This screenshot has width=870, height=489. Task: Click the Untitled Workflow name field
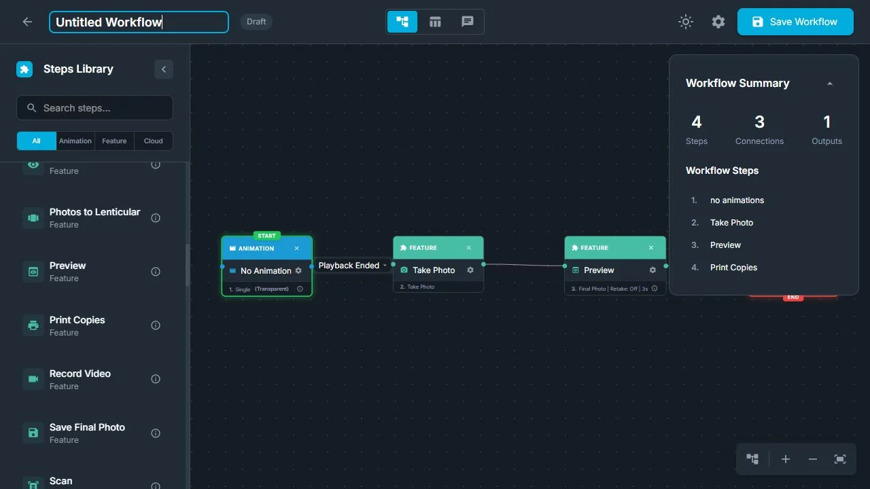(x=139, y=22)
